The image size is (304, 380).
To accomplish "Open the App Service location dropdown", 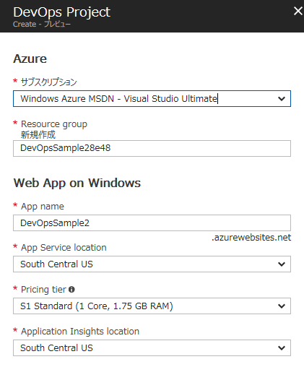I will click(x=152, y=264).
